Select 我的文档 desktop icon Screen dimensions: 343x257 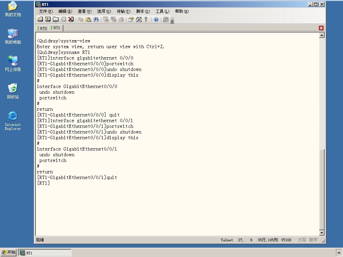click(13, 9)
